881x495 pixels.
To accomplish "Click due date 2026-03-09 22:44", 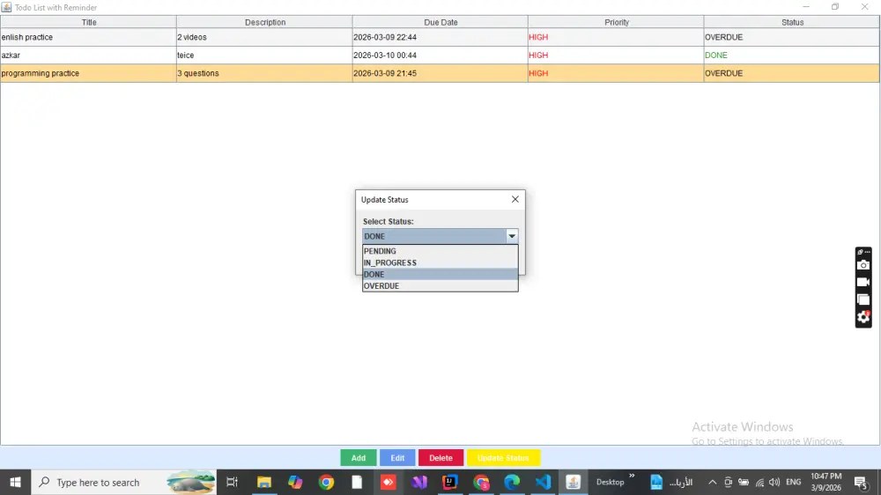I will click(x=440, y=37).
